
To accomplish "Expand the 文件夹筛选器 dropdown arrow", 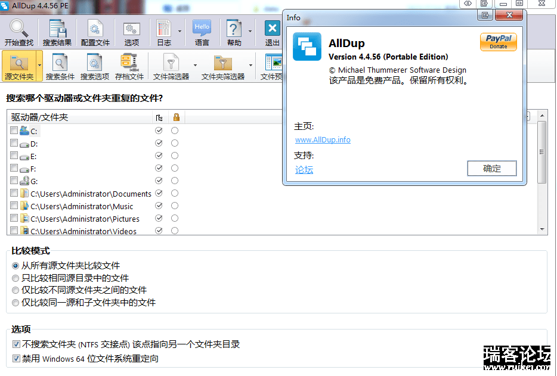I will (251, 66).
